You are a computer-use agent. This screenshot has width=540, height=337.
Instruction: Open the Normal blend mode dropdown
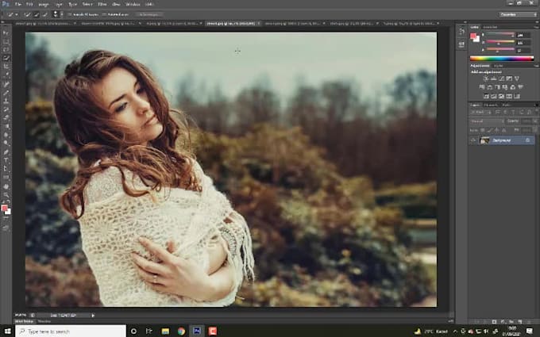485,121
